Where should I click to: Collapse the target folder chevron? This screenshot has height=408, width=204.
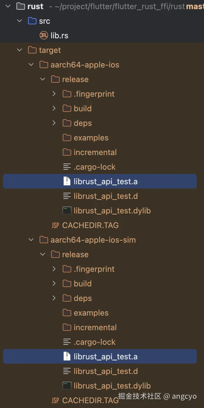coord(20,50)
